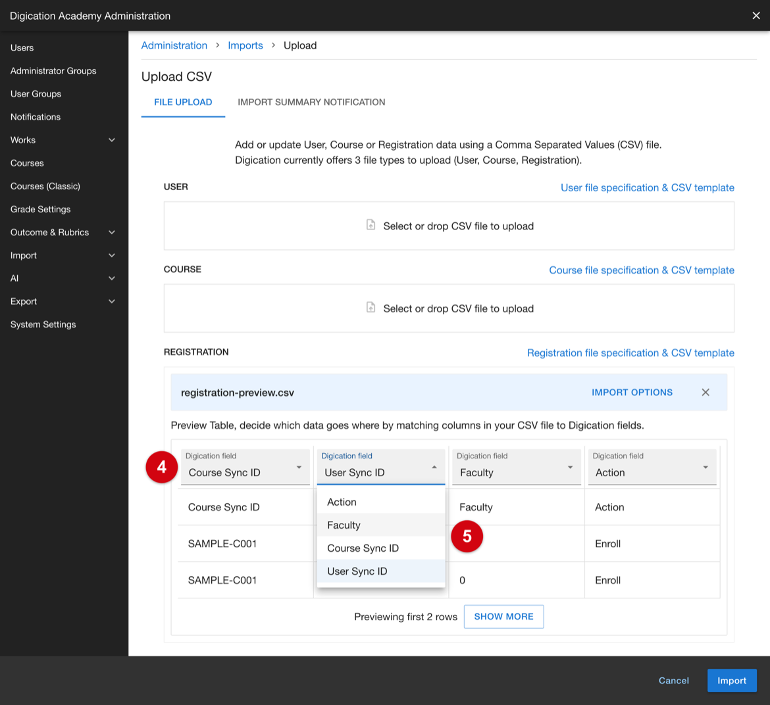
Task: Open Notifications in the sidebar
Action: point(36,117)
